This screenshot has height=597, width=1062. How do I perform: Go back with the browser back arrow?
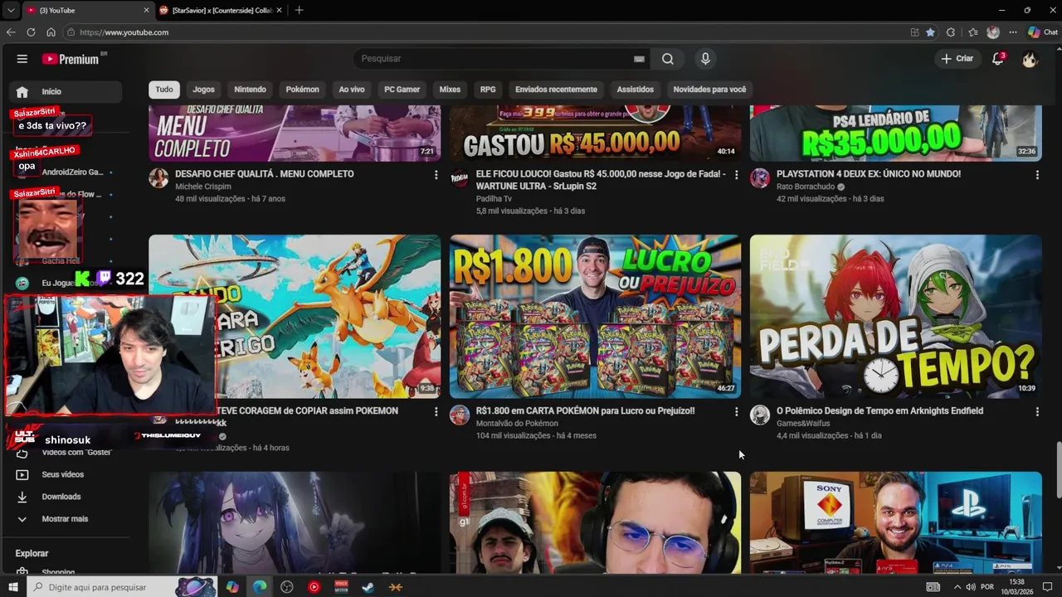point(11,32)
